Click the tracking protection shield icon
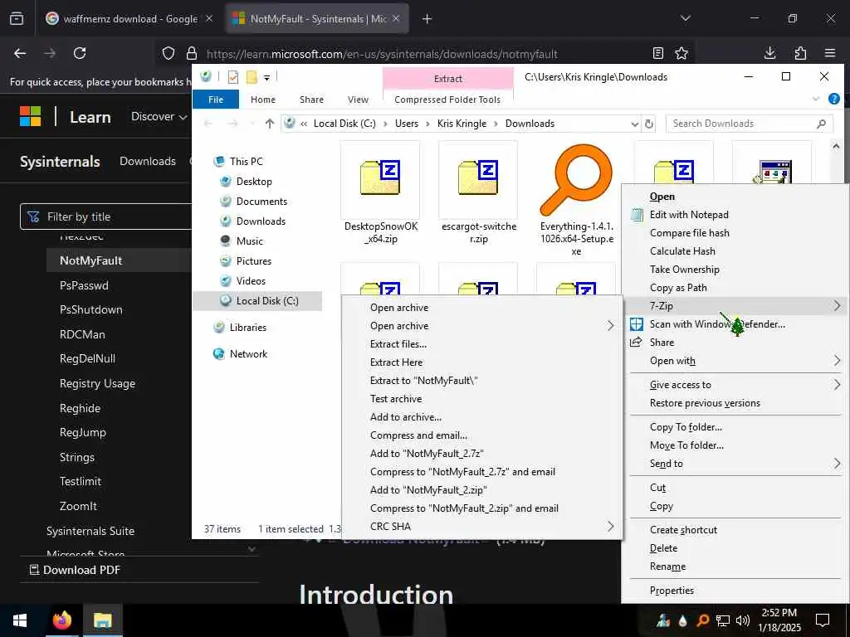The image size is (850, 637). click(x=169, y=53)
